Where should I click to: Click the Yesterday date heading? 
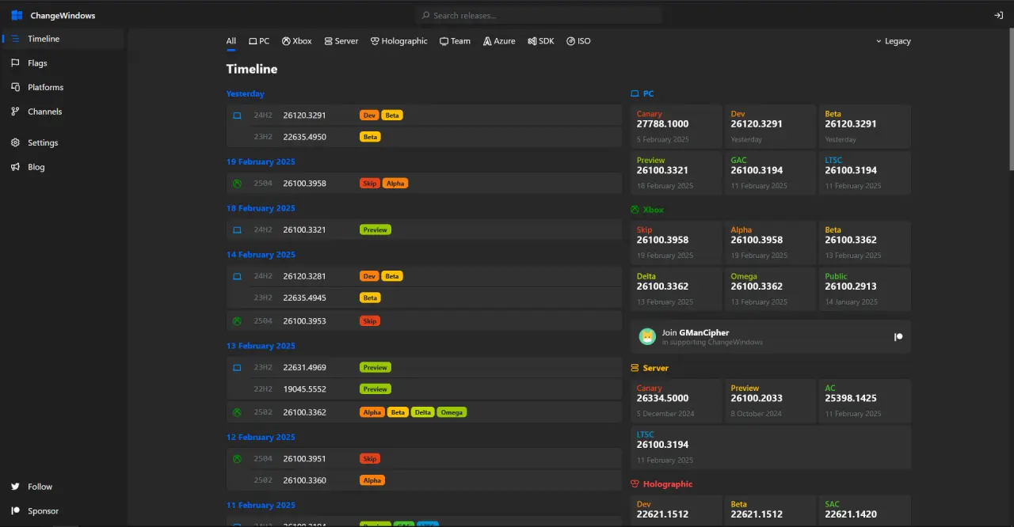click(x=246, y=93)
